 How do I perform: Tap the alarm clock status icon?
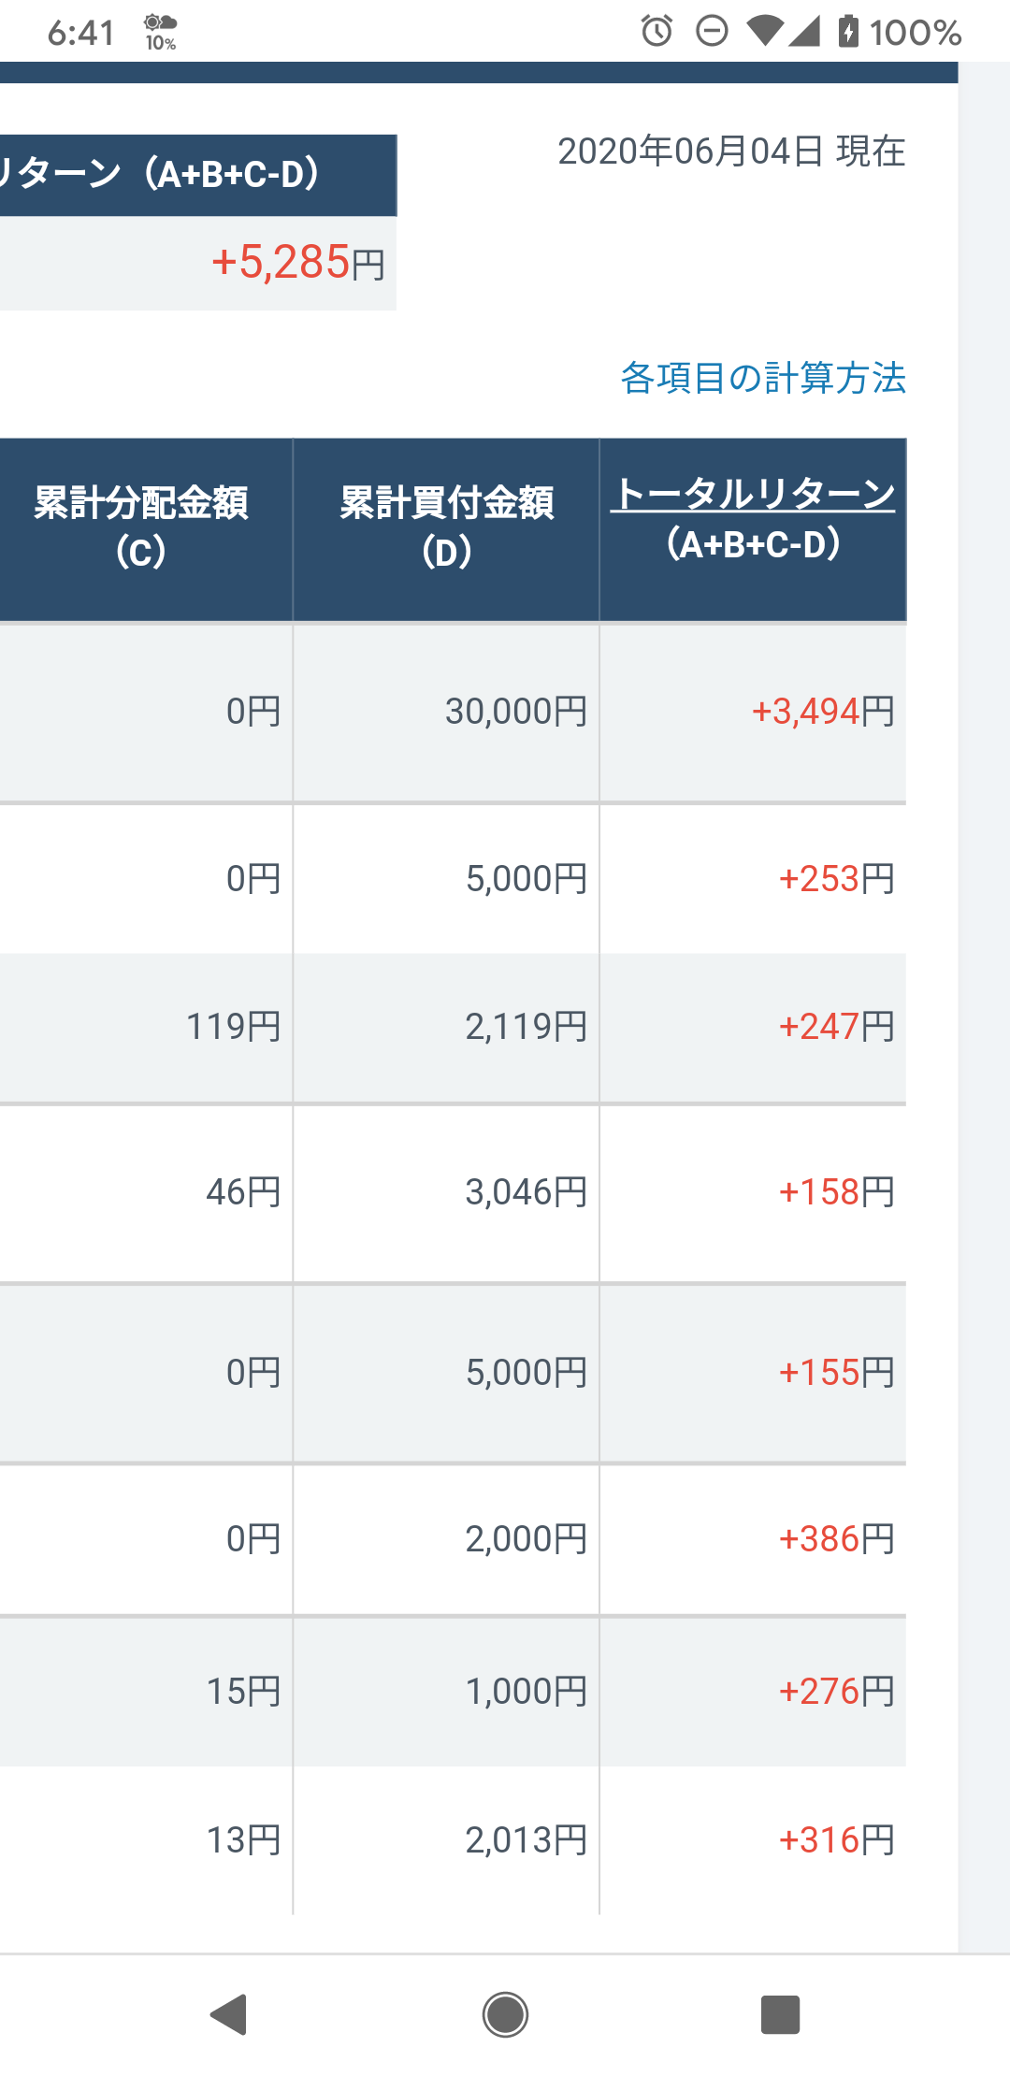coord(656,31)
